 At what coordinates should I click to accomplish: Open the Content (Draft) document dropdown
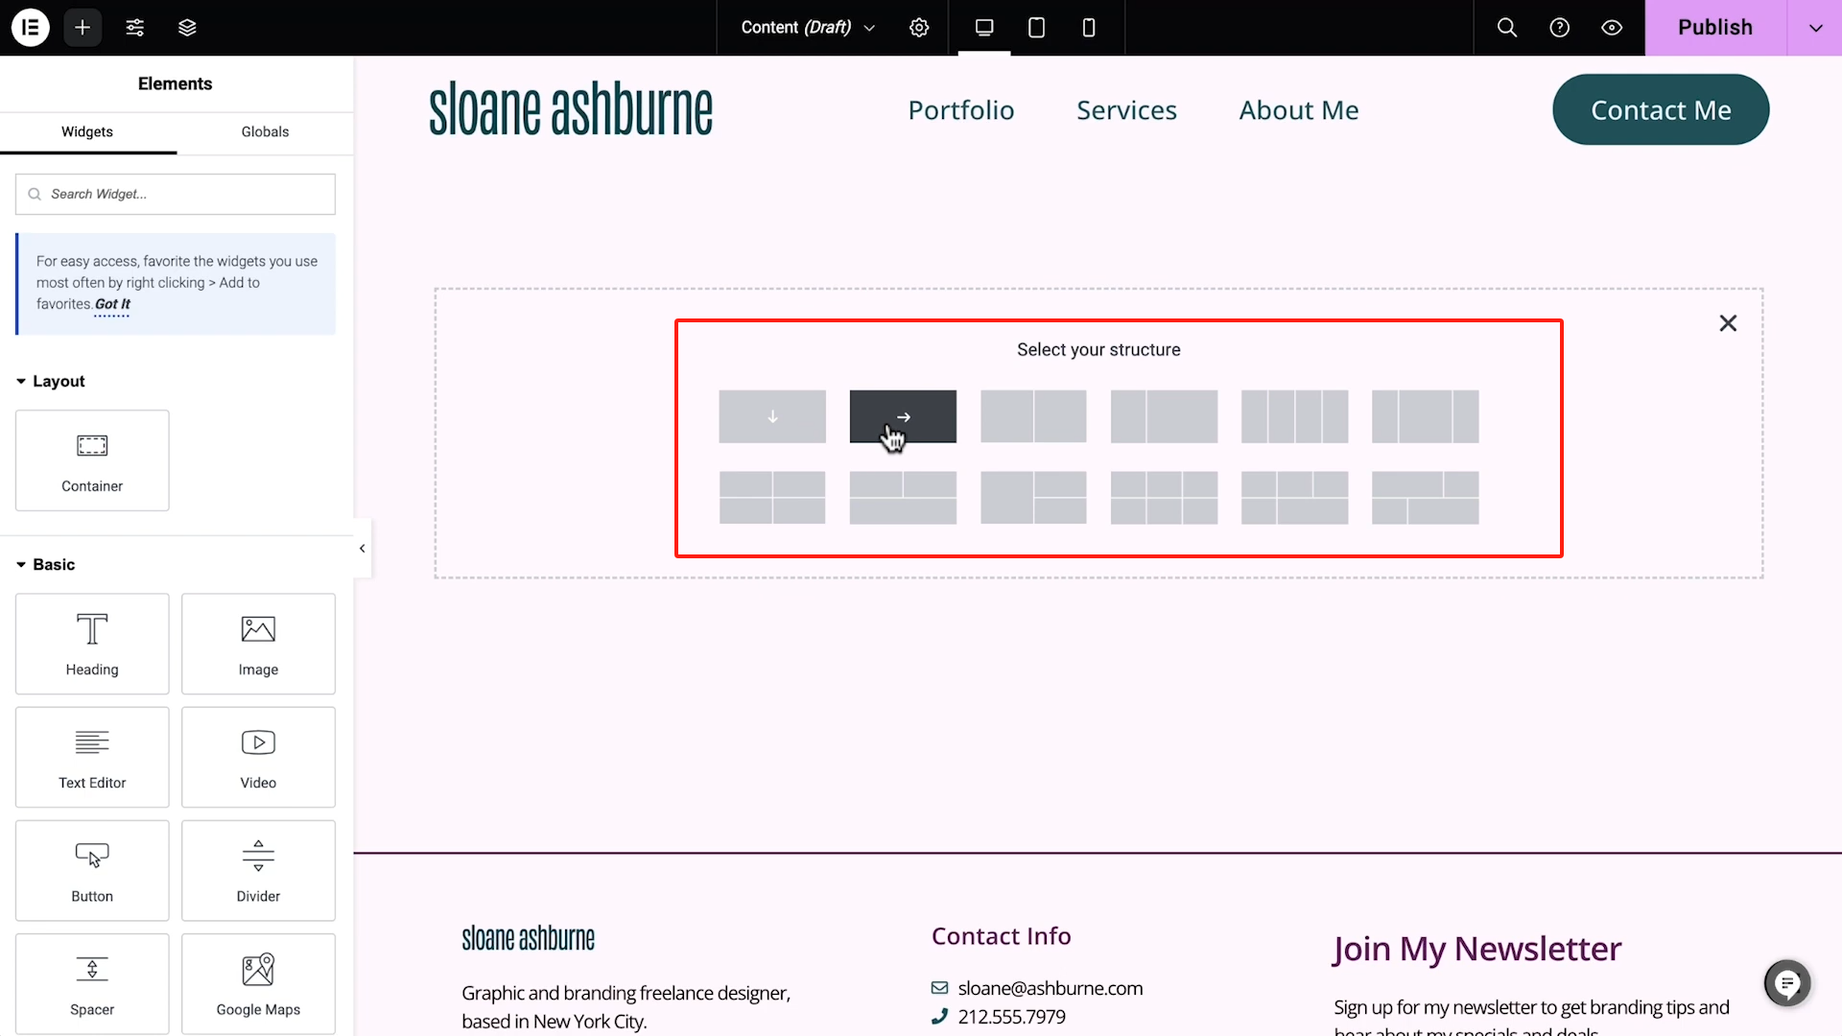808,28
